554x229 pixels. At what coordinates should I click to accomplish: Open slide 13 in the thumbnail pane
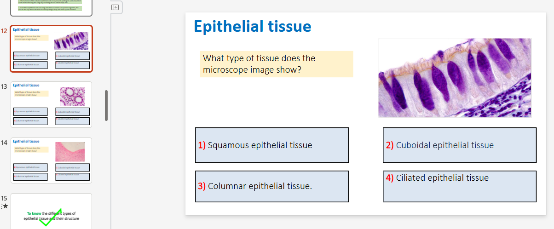click(52, 104)
